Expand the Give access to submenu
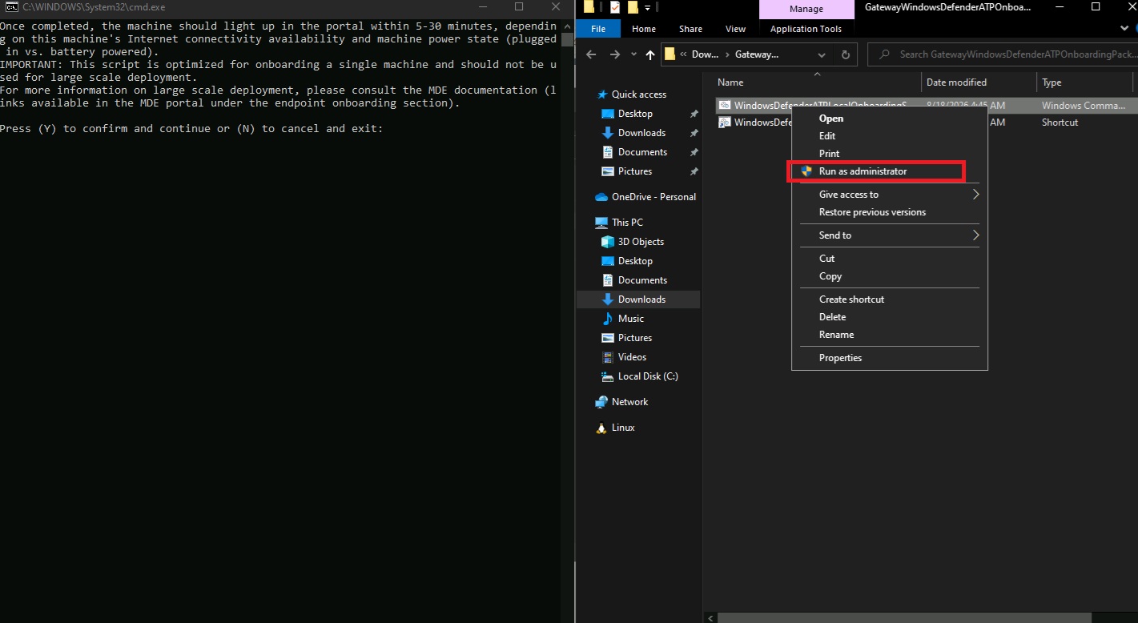The image size is (1138, 623). pyautogui.click(x=889, y=195)
